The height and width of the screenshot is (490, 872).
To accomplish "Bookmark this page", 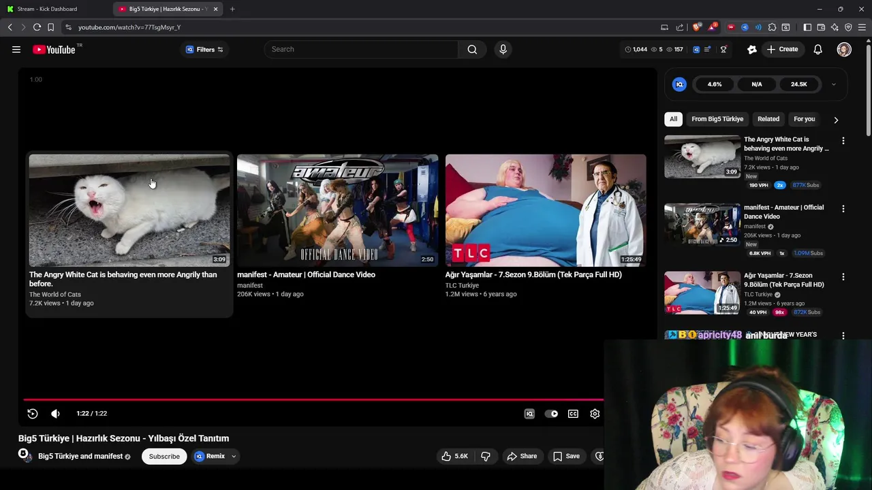I will (x=50, y=27).
